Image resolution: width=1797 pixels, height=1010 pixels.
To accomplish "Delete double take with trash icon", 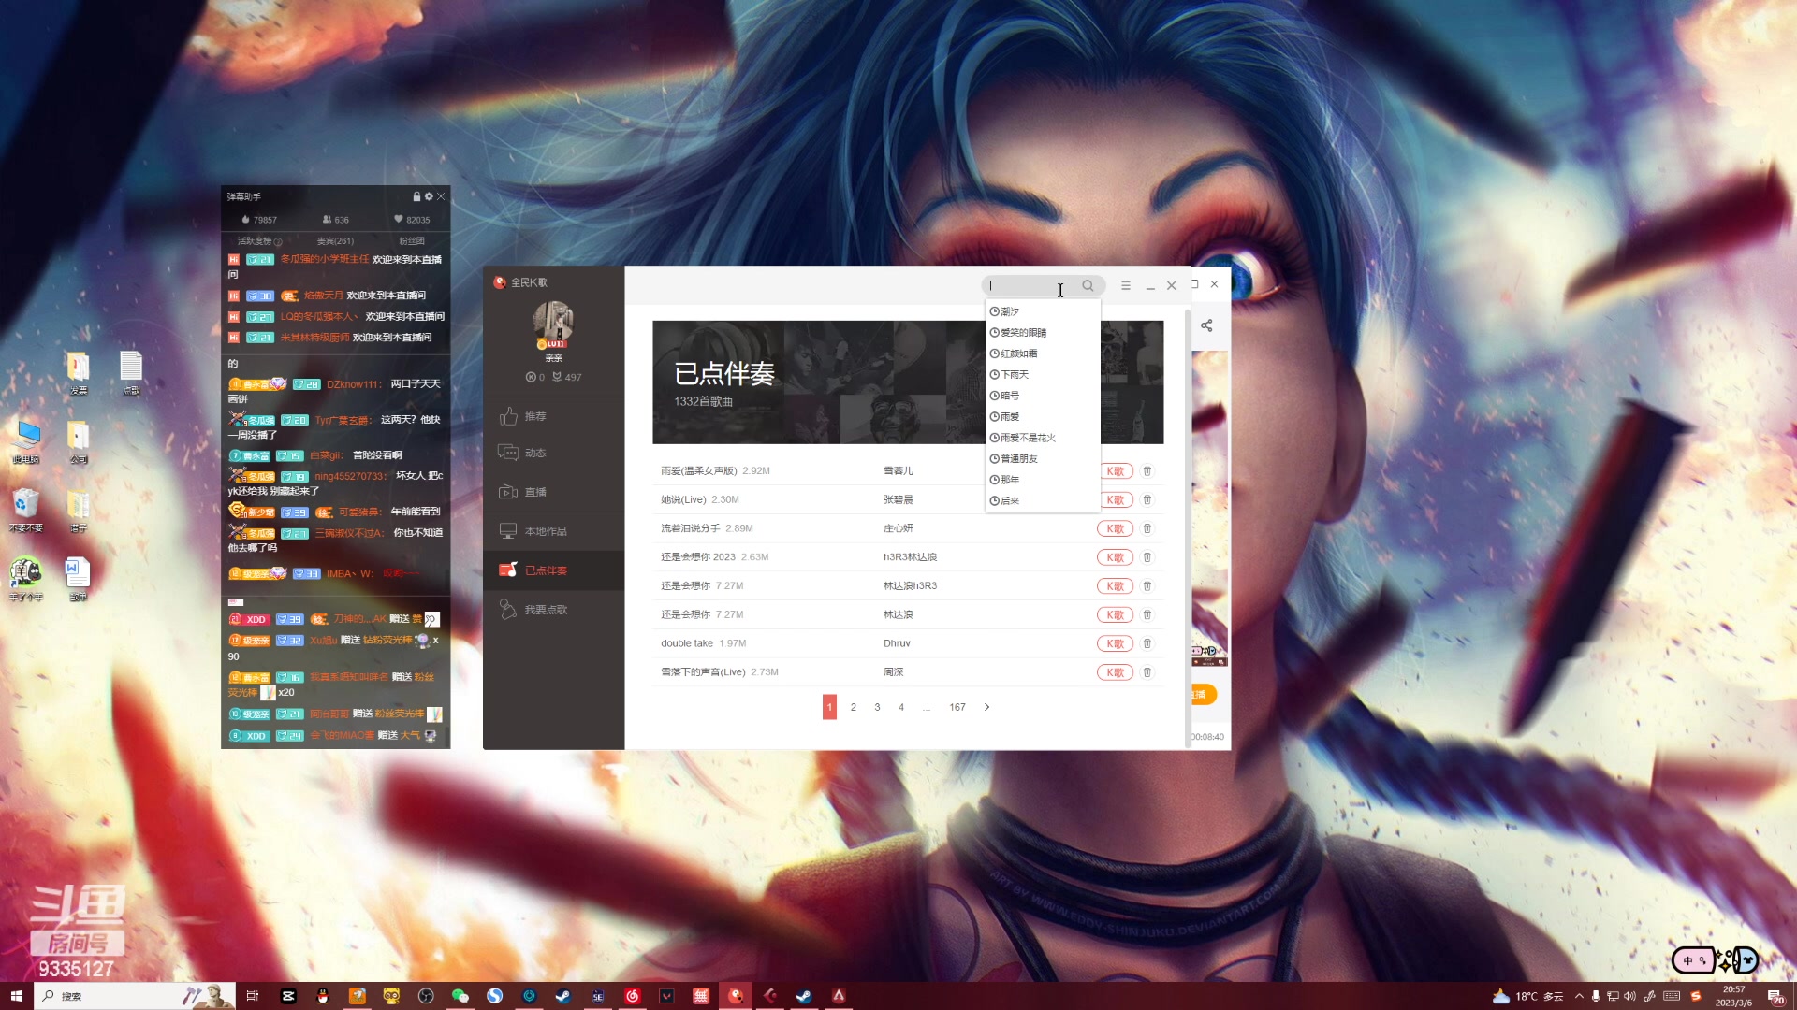I will click(x=1147, y=643).
